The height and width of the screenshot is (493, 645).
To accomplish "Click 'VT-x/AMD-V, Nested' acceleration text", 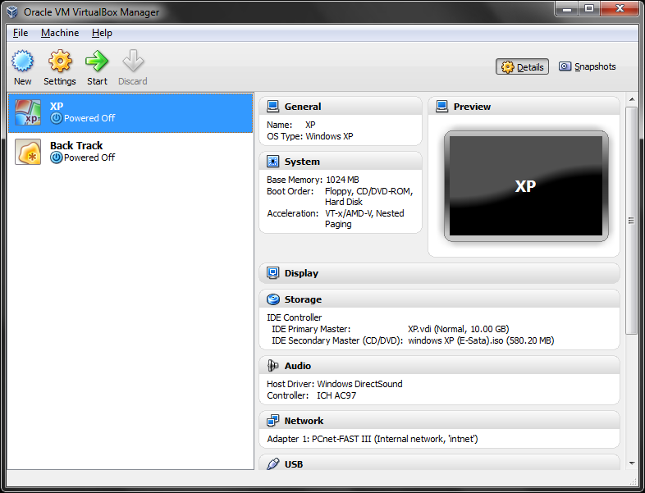I will click(x=364, y=213).
